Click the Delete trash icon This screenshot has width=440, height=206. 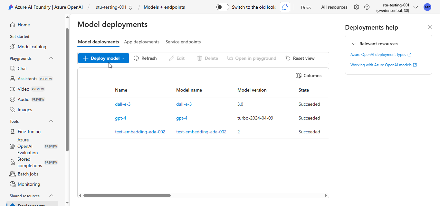coord(200,58)
